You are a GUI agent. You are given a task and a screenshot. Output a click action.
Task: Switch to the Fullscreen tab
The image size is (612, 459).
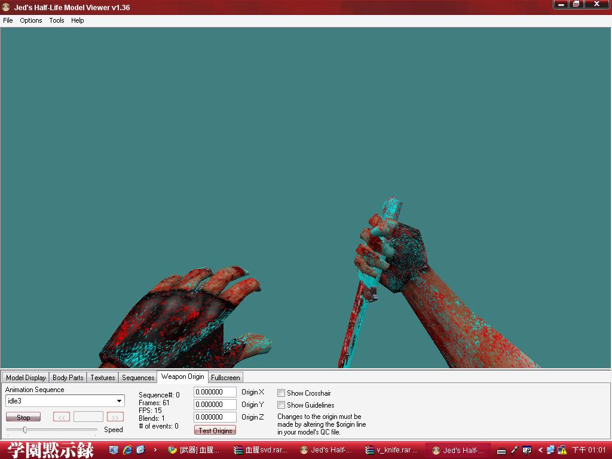tap(225, 378)
